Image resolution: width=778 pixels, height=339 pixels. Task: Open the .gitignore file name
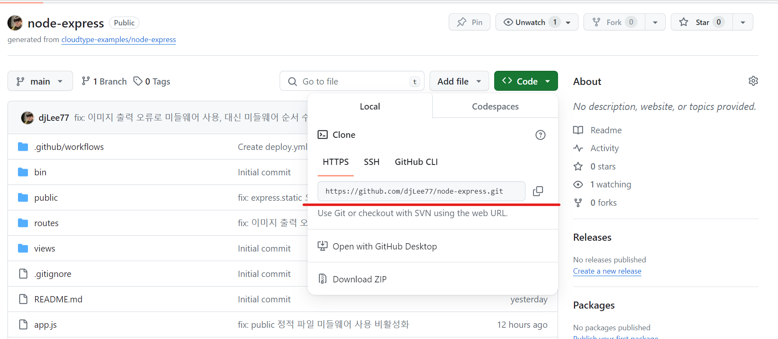(x=53, y=274)
